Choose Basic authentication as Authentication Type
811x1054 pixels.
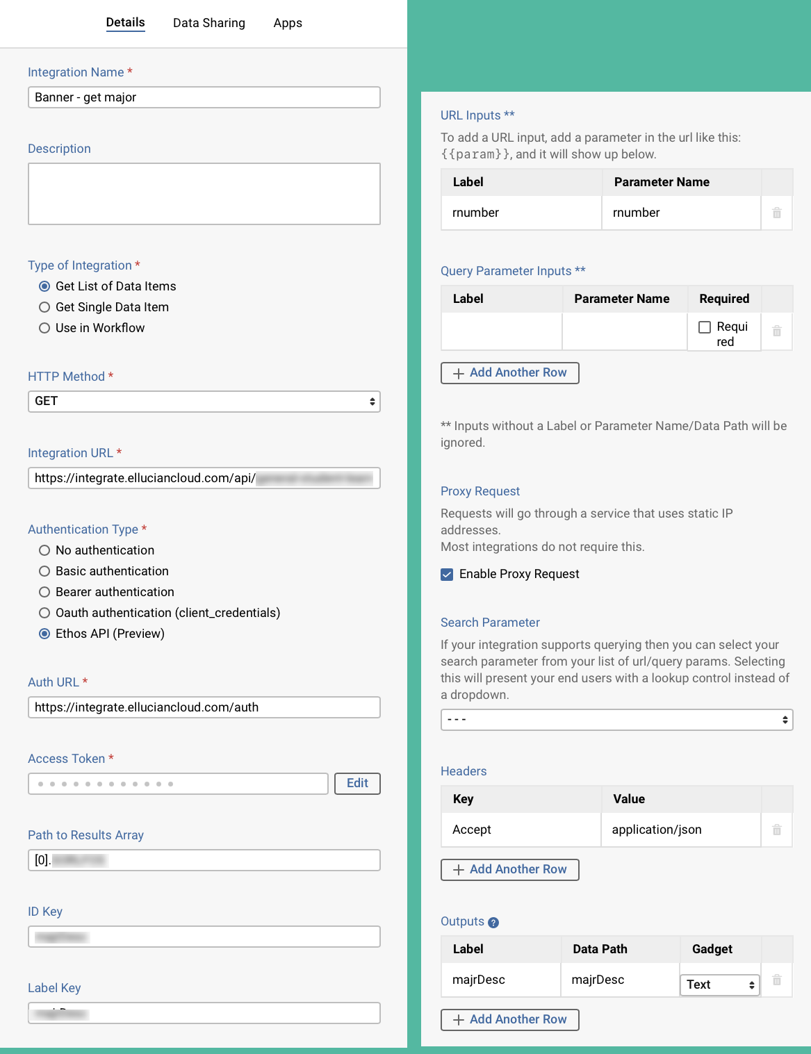(x=44, y=570)
